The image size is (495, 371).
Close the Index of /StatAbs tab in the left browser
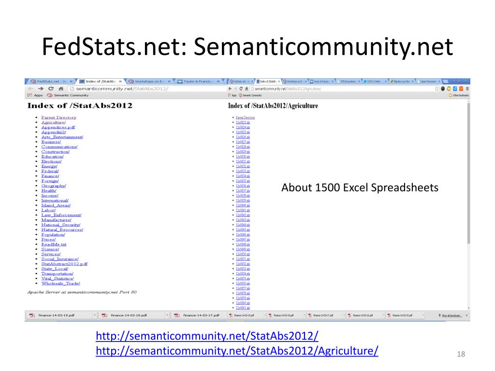pos(120,81)
